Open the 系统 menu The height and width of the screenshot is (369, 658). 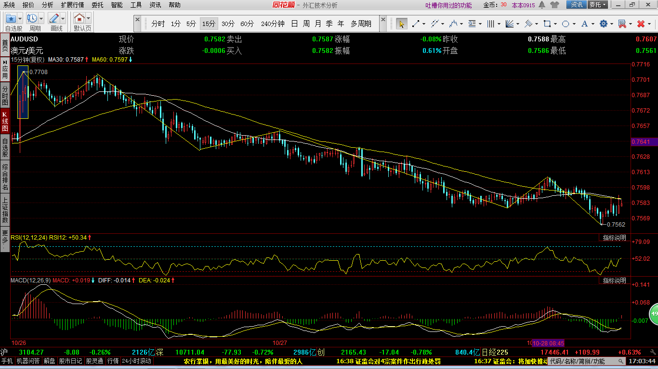click(x=9, y=5)
